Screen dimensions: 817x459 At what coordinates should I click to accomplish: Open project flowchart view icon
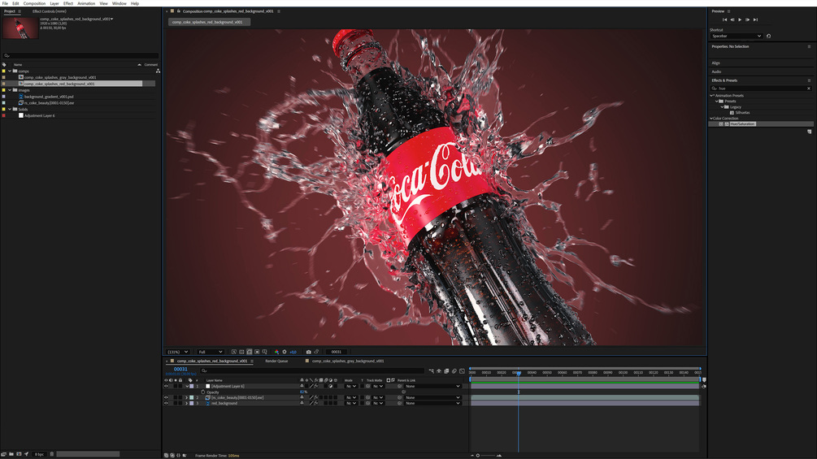[x=158, y=71]
